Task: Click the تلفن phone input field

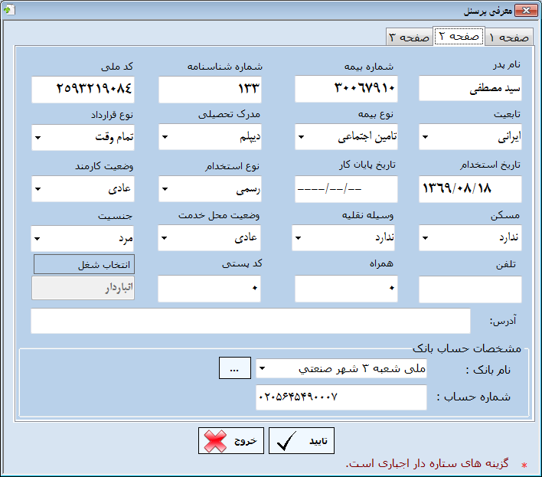Action: pyautogui.click(x=470, y=289)
